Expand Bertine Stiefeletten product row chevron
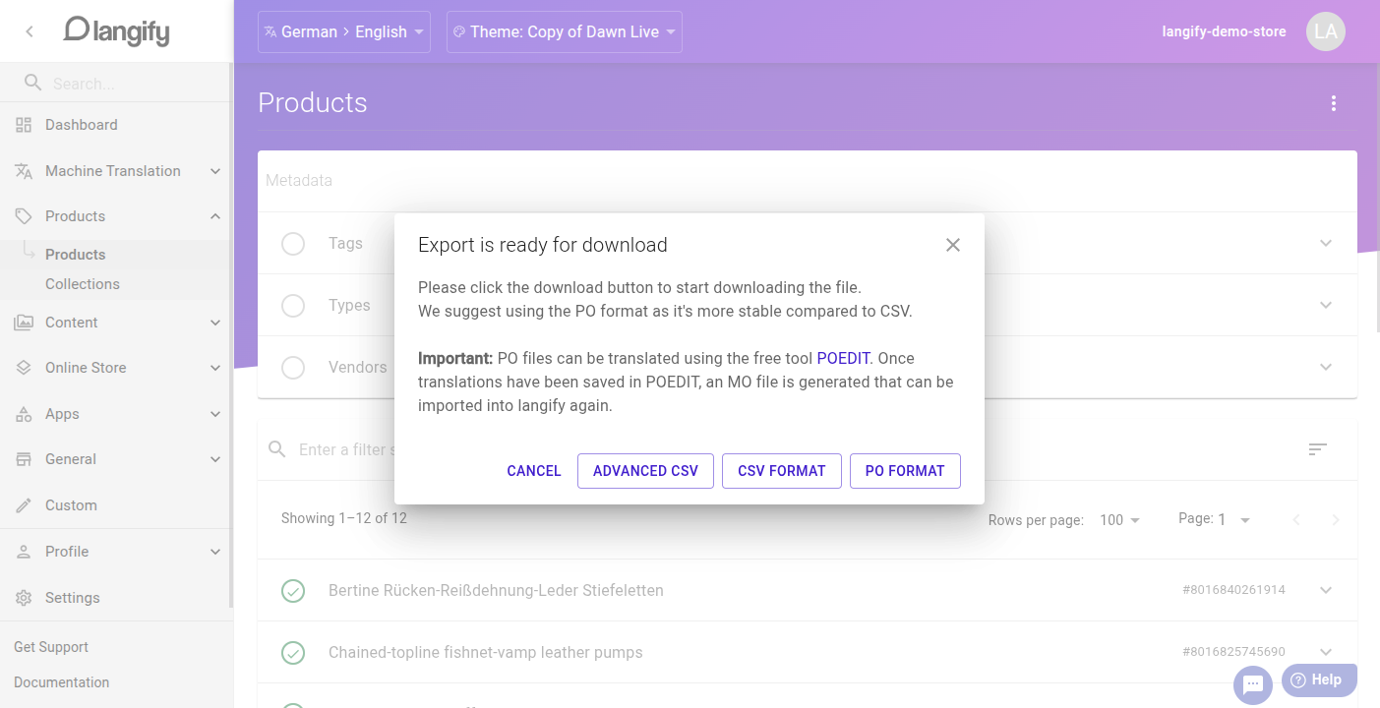 (x=1326, y=590)
